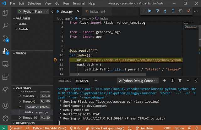
Task: Collapse the Locals scope
Action: (16, 24)
